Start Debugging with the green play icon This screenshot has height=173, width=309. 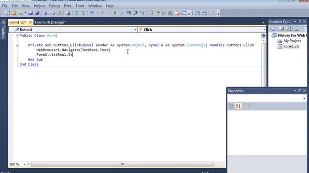pos(115,13)
